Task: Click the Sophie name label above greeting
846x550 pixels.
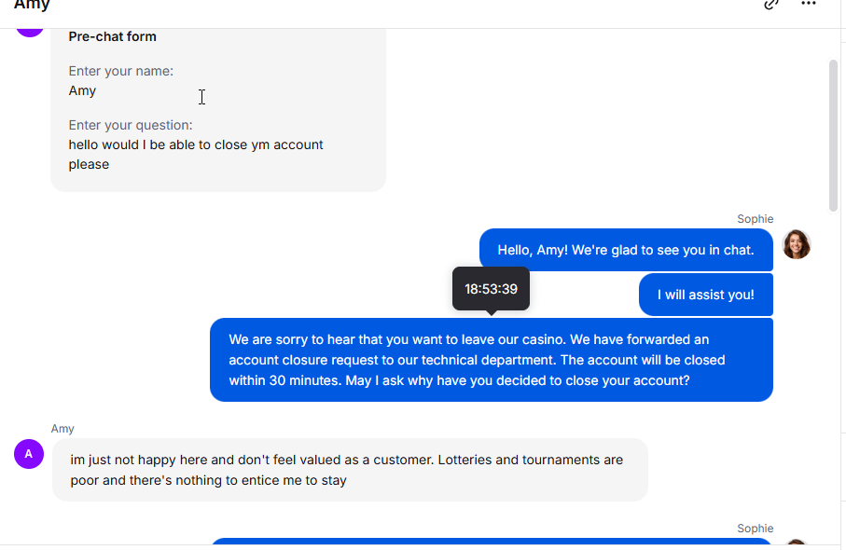Action: (756, 219)
